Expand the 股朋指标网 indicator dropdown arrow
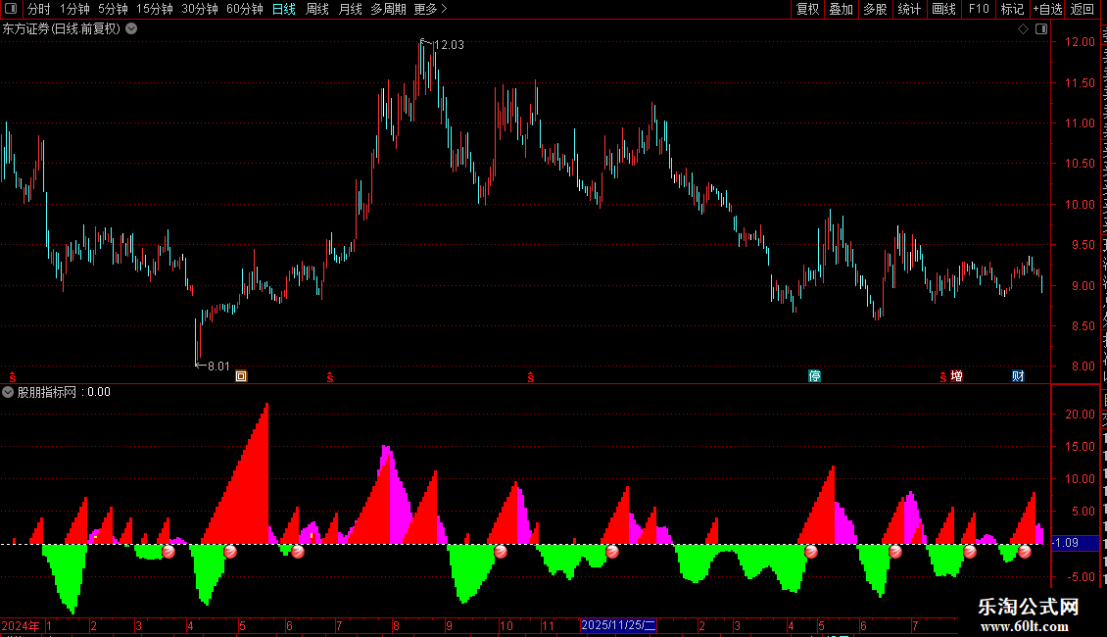 tap(8, 392)
